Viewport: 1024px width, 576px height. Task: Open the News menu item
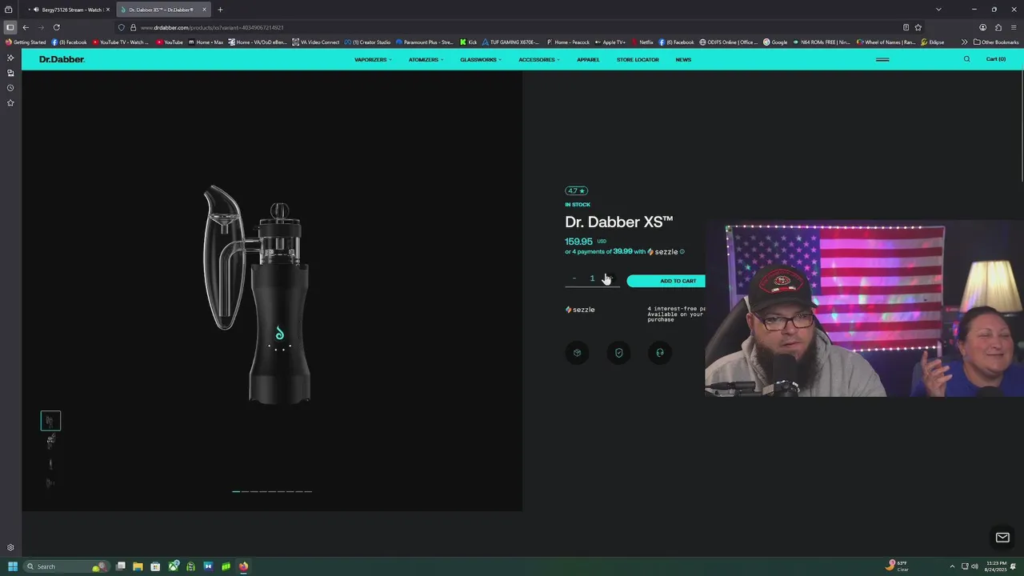tap(683, 59)
